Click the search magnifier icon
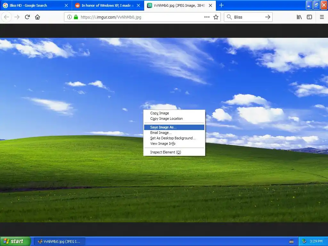 [229, 17]
